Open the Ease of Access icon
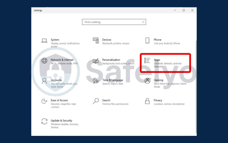 point(44,101)
